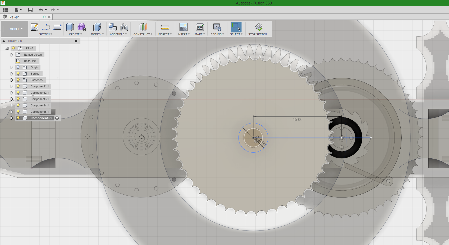Undo the last action
This screenshot has height=245, width=449.
click(x=41, y=10)
